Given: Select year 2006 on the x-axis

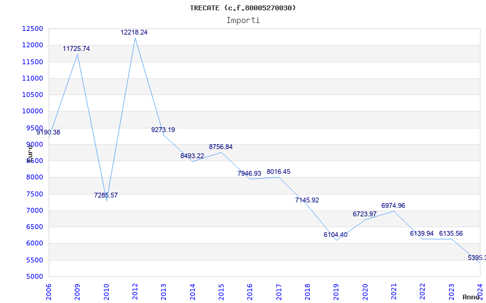Looking at the screenshot, I should (49, 292).
